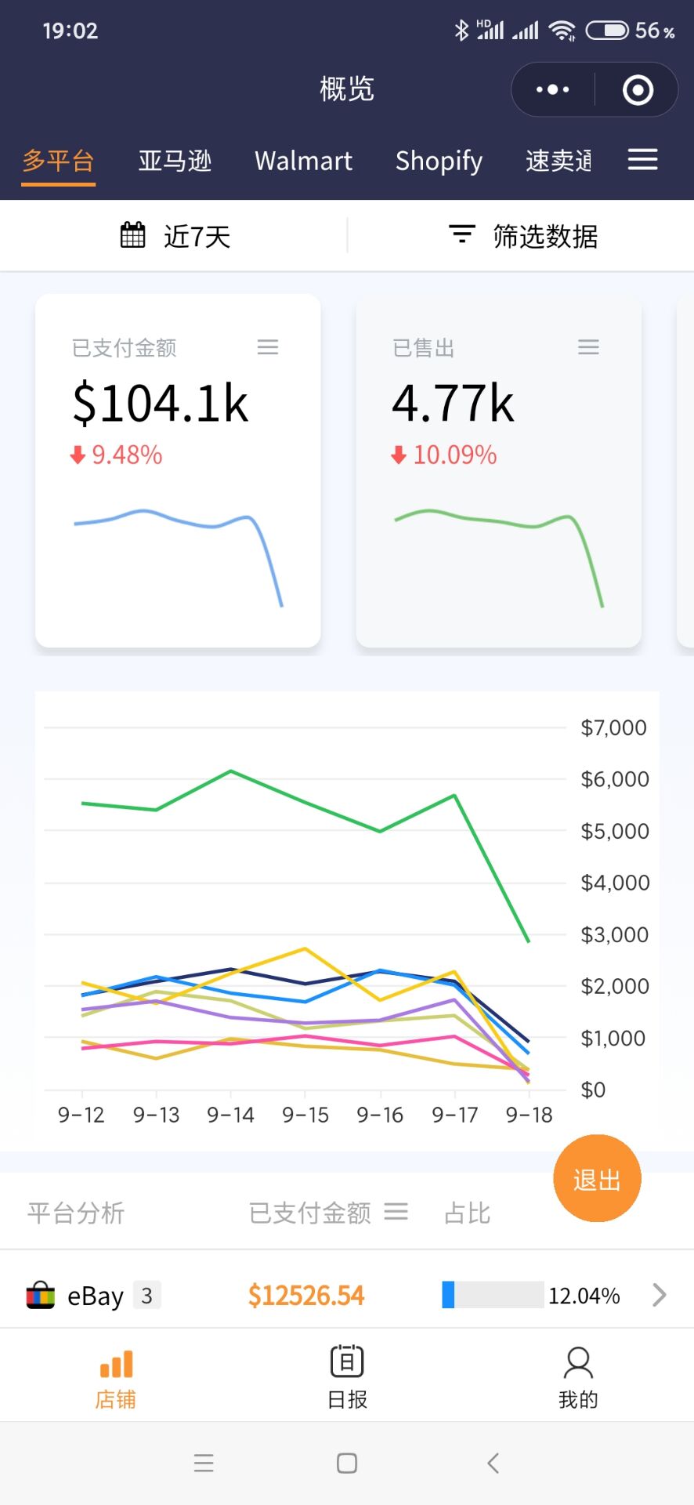Tap the filter data funnel icon
Screen dimensions: 694x1505
coord(461,234)
